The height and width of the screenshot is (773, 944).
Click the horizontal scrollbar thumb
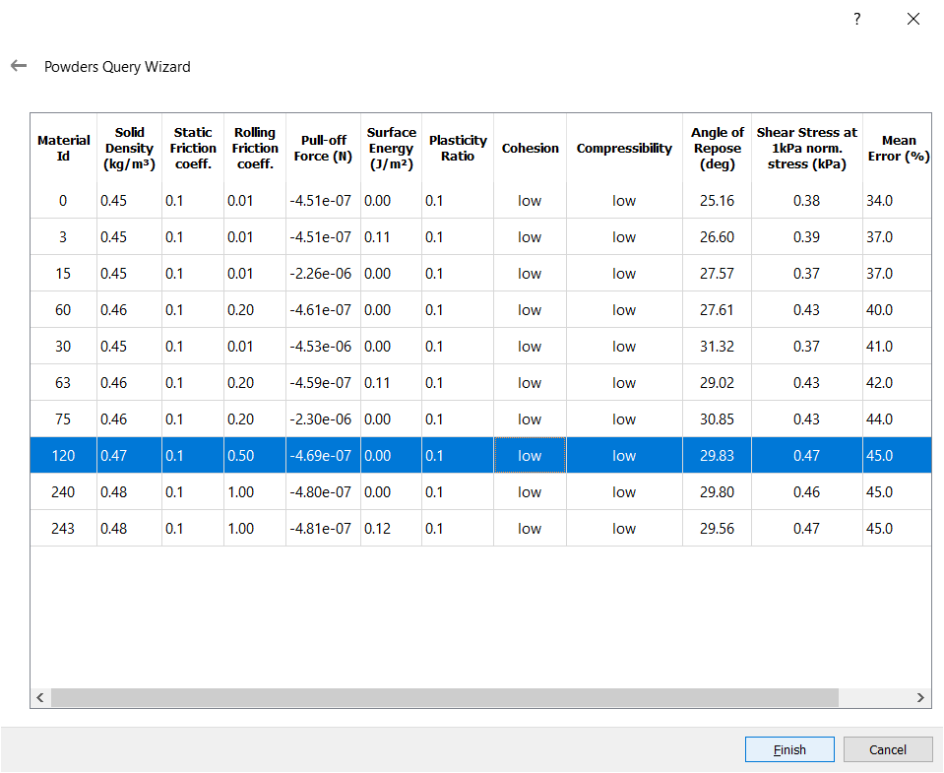[x=443, y=697]
